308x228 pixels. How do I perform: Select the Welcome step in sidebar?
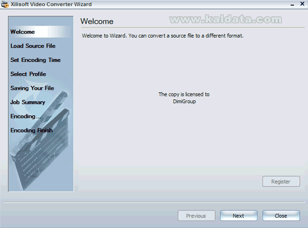tap(23, 32)
